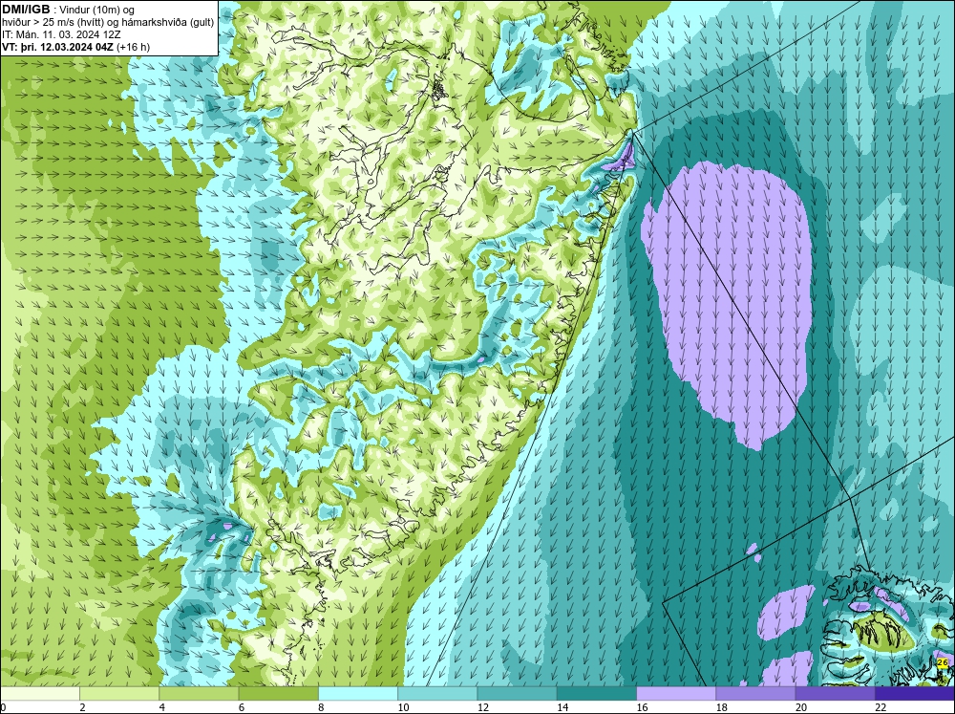Image resolution: width=955 pixels, height=714 pixels.
Task: Click the 'VT: þri. 12.03.2024 04Z (+16 h)' line
Action: [76, 46]
